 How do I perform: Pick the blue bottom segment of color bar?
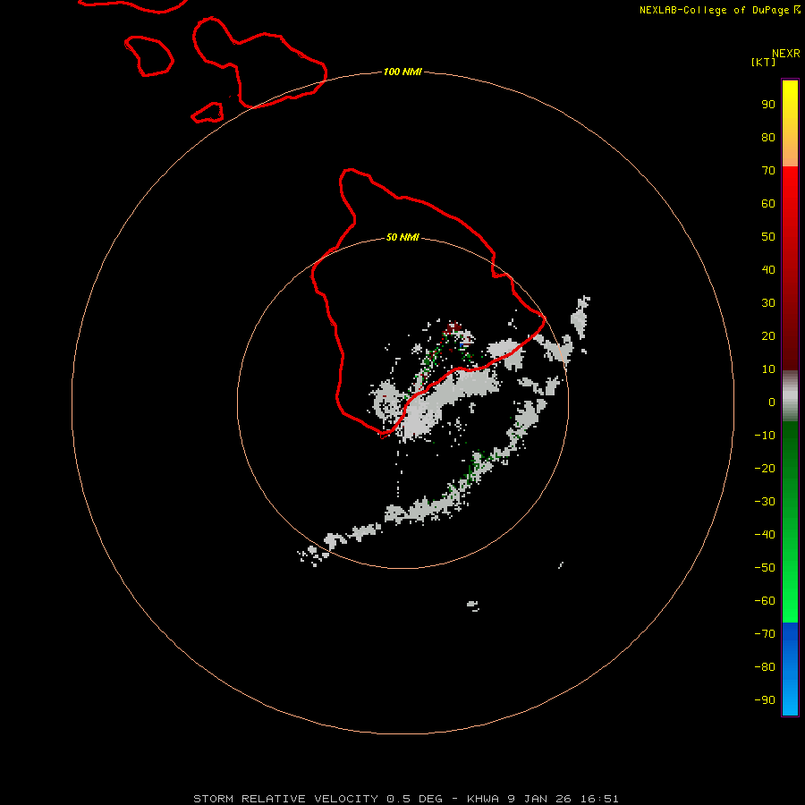(x=790, y=669)
